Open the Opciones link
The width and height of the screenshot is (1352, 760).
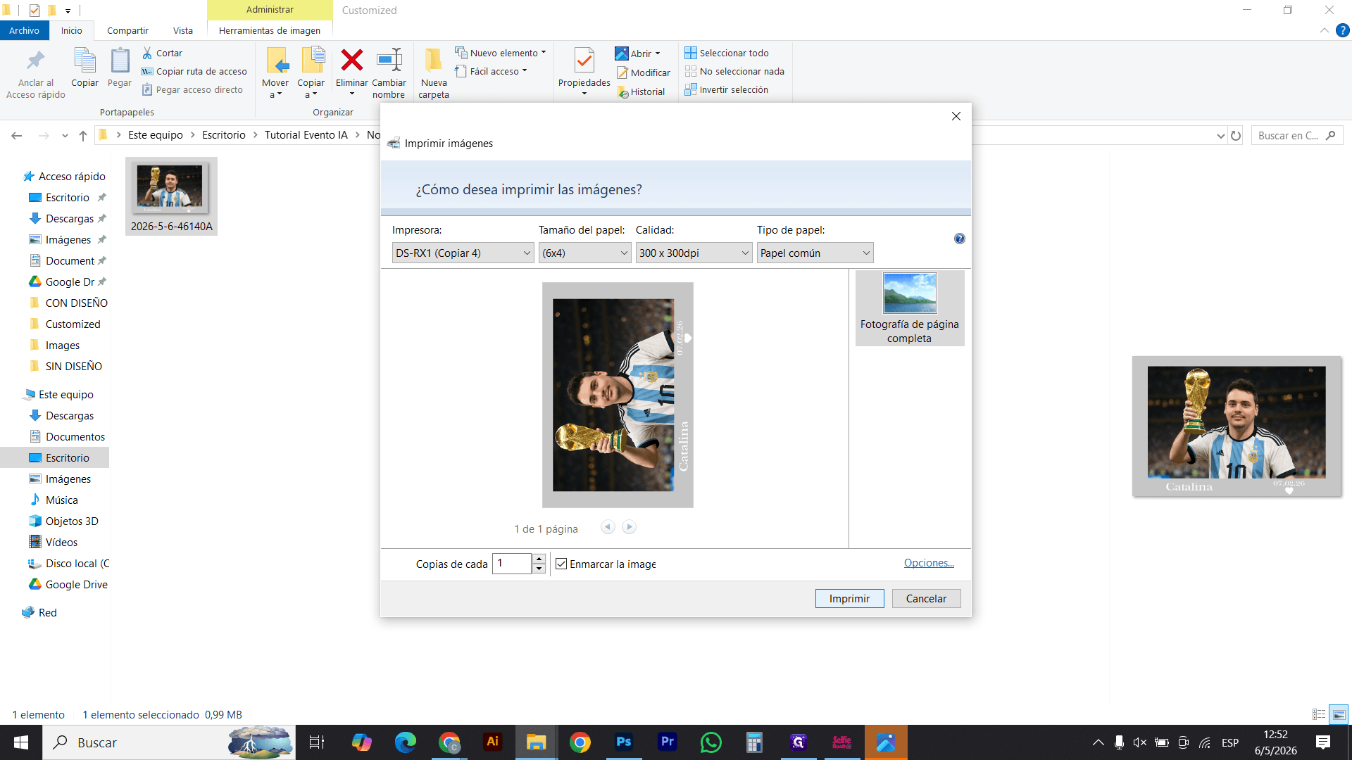pos(929,563)
